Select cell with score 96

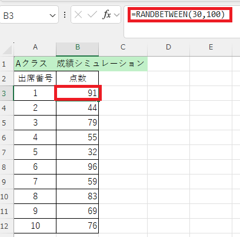click(x=78, y=167)
